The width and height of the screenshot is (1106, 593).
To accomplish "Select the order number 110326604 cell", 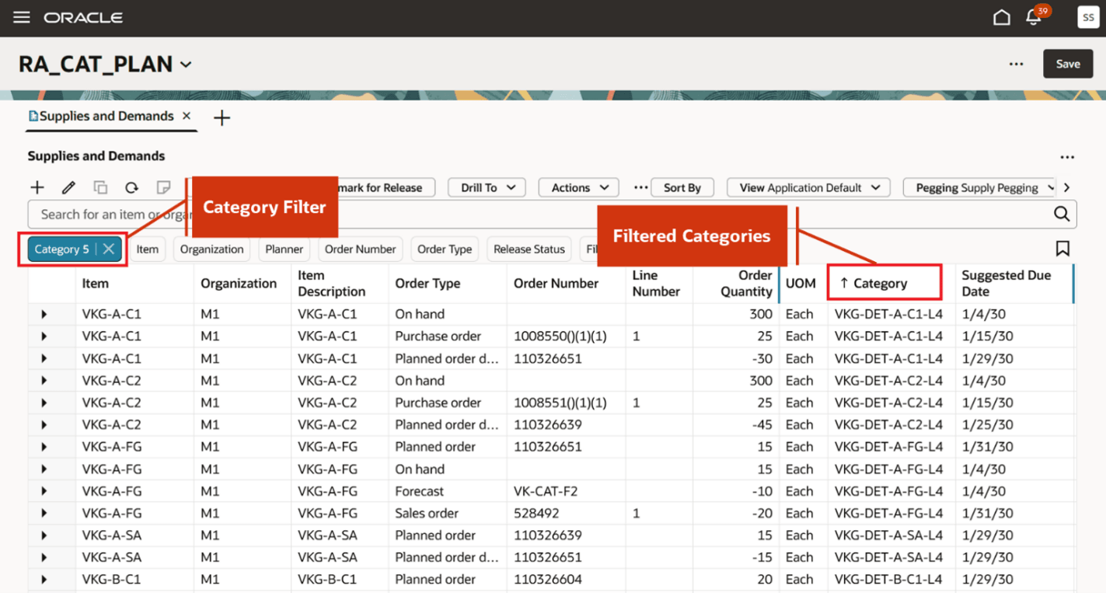I will click(566, 580).
